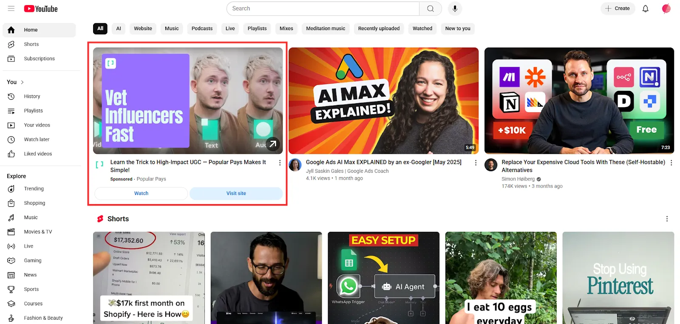Select the Mixes filter chip
Viewport: 680px width, 324px height.
(286, 28)
